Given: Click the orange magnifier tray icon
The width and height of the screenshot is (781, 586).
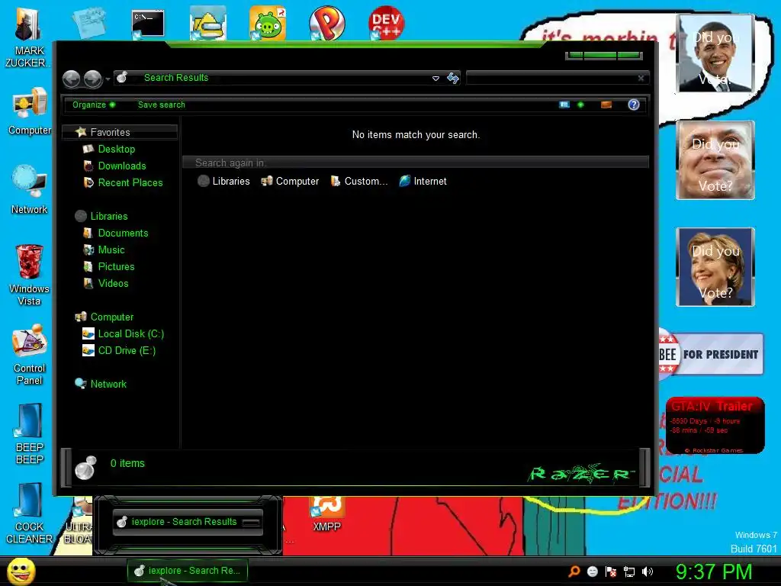Looking at the screenshot, I should click(x=574, y=572).
